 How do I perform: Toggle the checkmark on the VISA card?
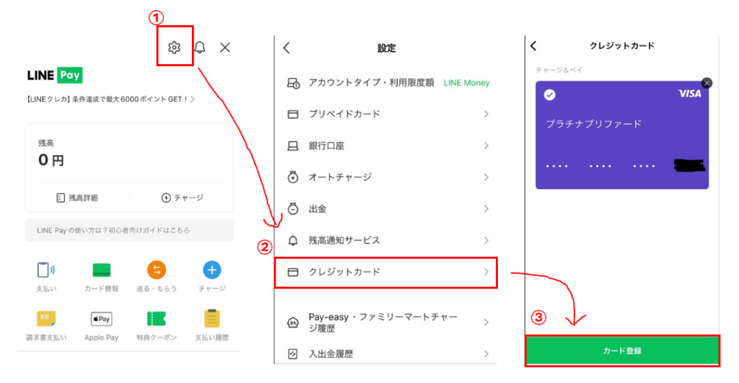[549, 94]
